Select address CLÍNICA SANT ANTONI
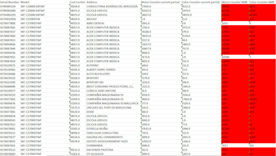276x156 pixels. [x=101, y=91]
